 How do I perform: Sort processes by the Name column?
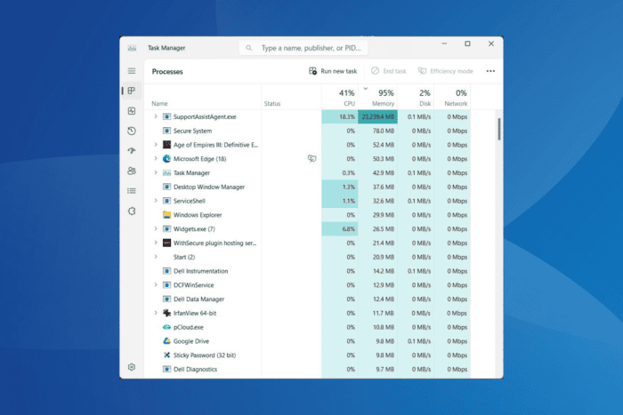click(x=203, y=97)
